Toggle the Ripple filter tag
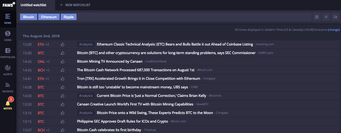 pos(69,17)
